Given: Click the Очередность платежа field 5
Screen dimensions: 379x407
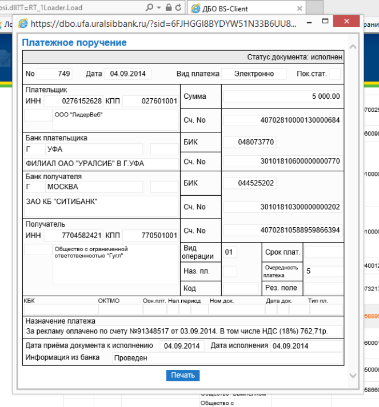Looking at the screenshot, I should 324,271.
